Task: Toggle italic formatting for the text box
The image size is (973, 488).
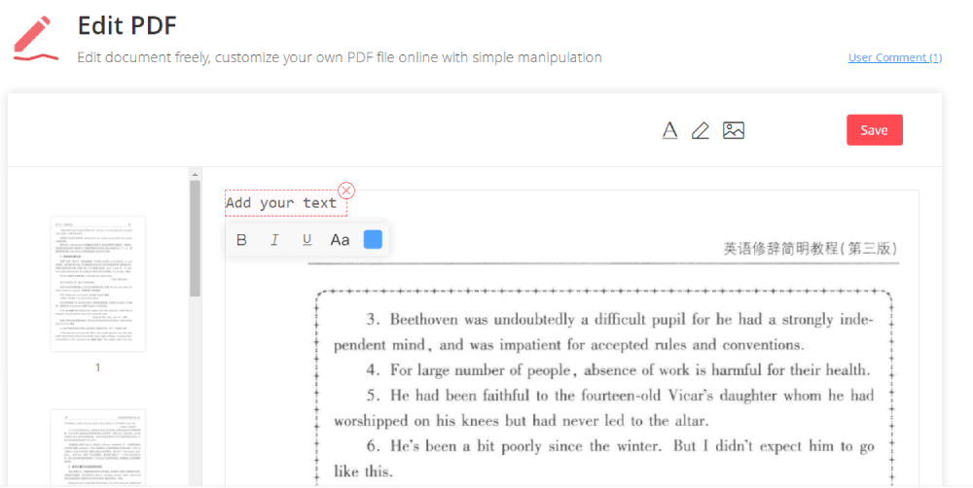Action: point(274,240)
